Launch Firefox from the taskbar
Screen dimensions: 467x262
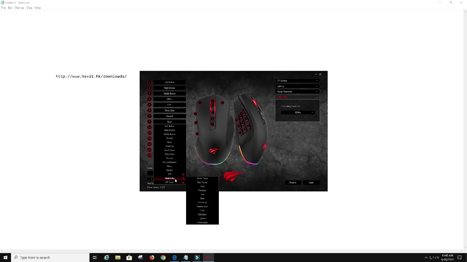pyautogui.click(x=152, y=258)
